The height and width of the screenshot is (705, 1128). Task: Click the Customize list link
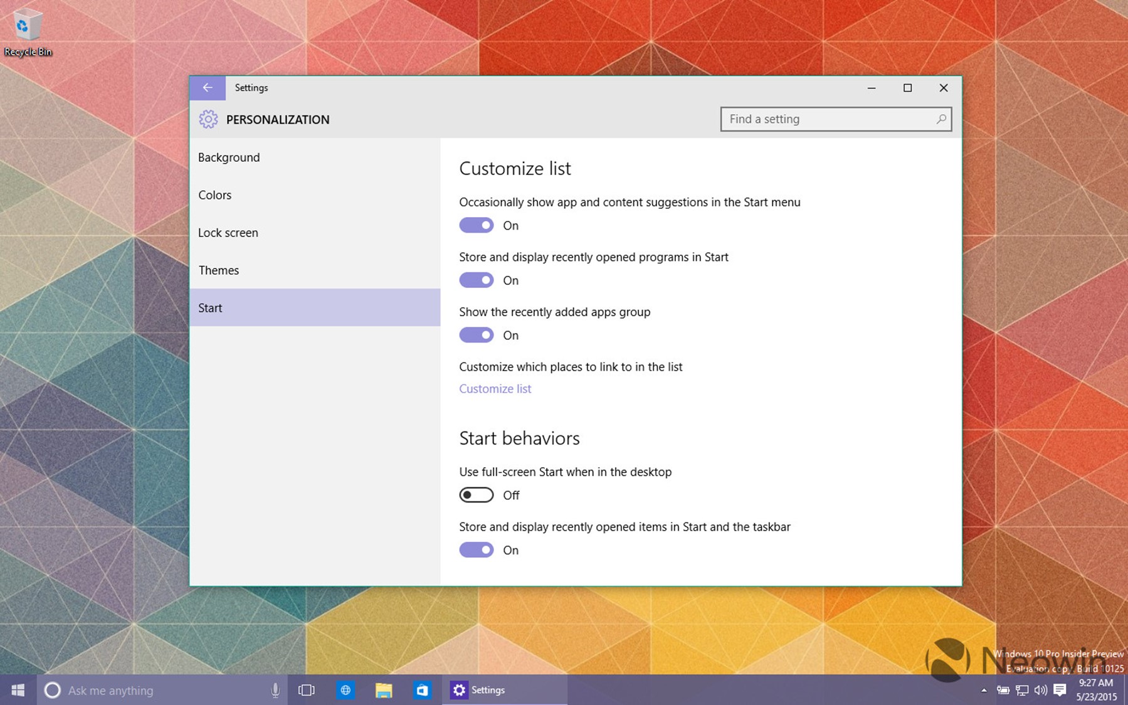point(495,389)
